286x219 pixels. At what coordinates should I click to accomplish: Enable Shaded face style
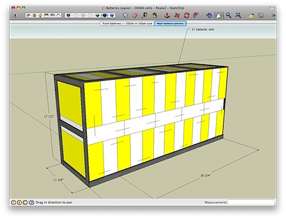[x=97, y=15]
